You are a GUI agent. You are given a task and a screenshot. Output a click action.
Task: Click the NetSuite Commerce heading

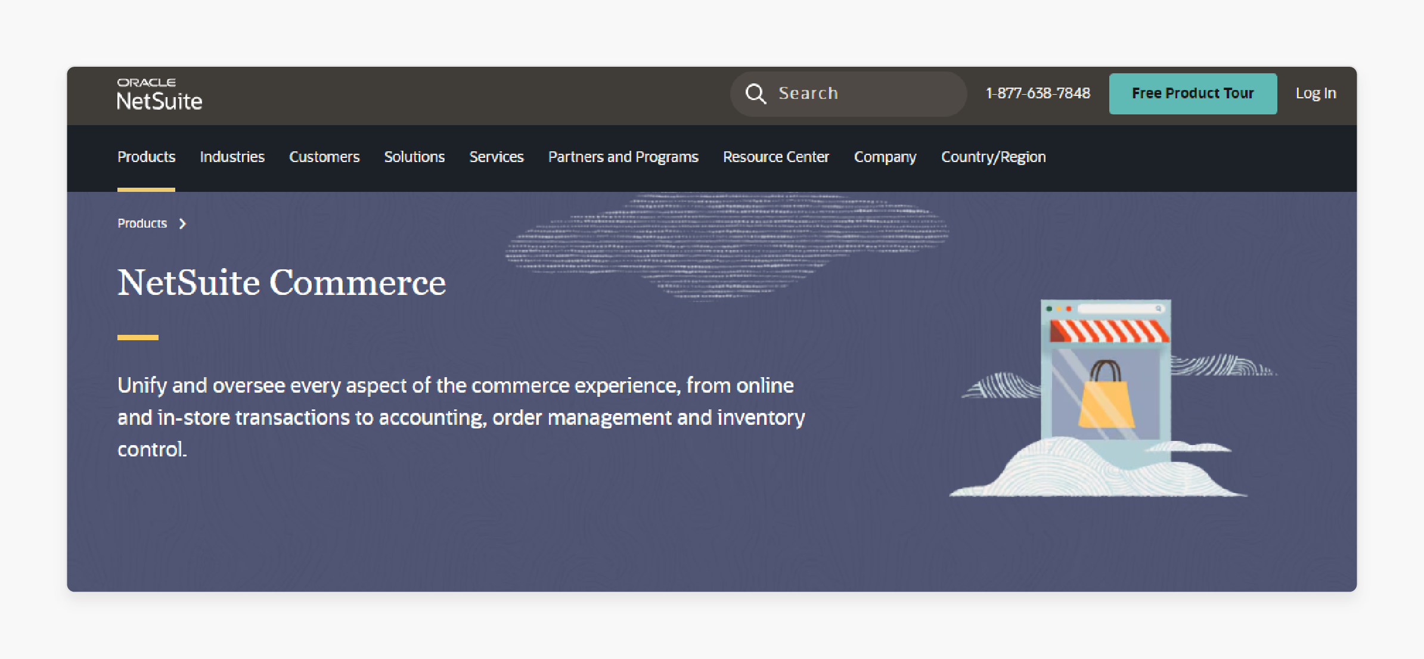pos(281,282)
